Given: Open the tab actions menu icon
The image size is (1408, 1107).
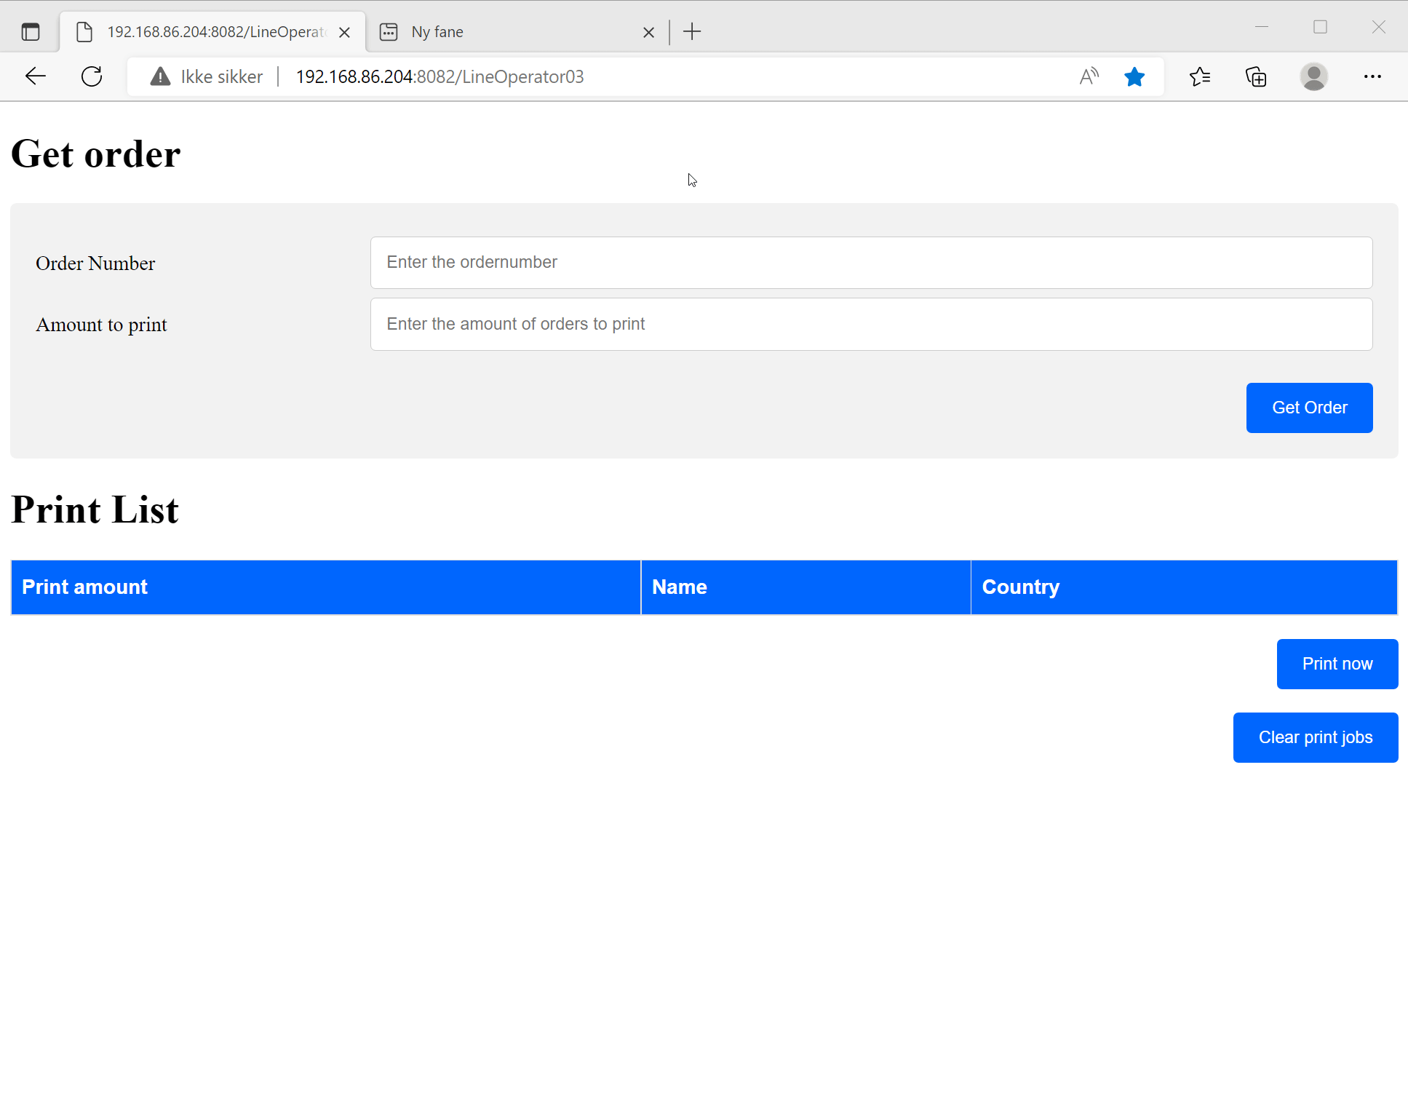Looking at the screenshot, I should tap(31, 32).
